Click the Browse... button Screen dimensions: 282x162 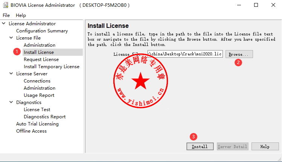pyautogui.click(x=239, y=54)
